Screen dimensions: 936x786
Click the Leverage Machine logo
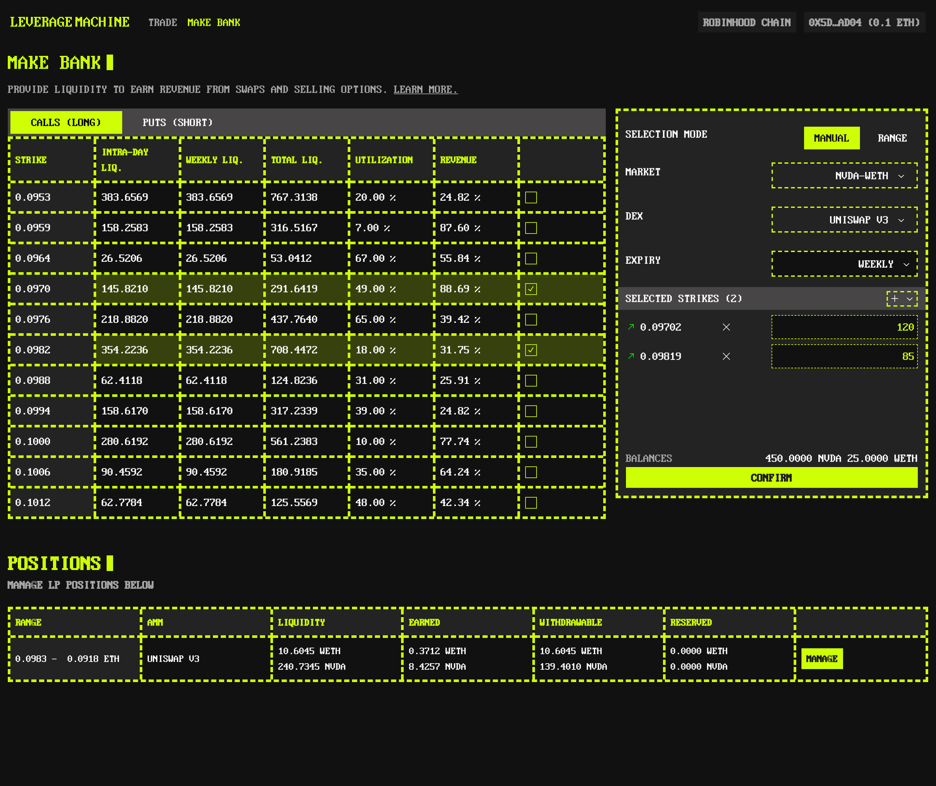70,22
